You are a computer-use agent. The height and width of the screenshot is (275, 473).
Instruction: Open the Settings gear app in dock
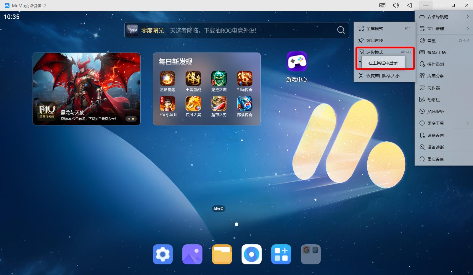tap(163, 254)
